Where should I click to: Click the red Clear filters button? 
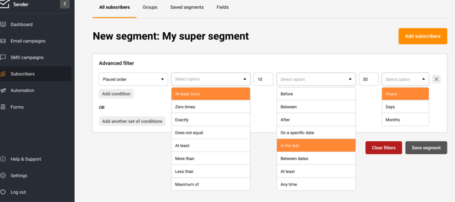click(383, 148)
